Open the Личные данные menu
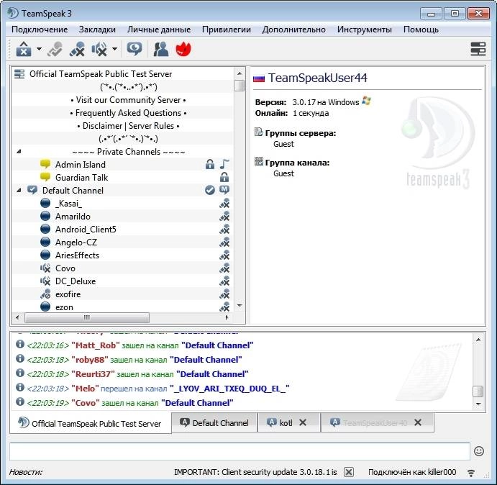This screenshot has height=485, width=497. 159,30
